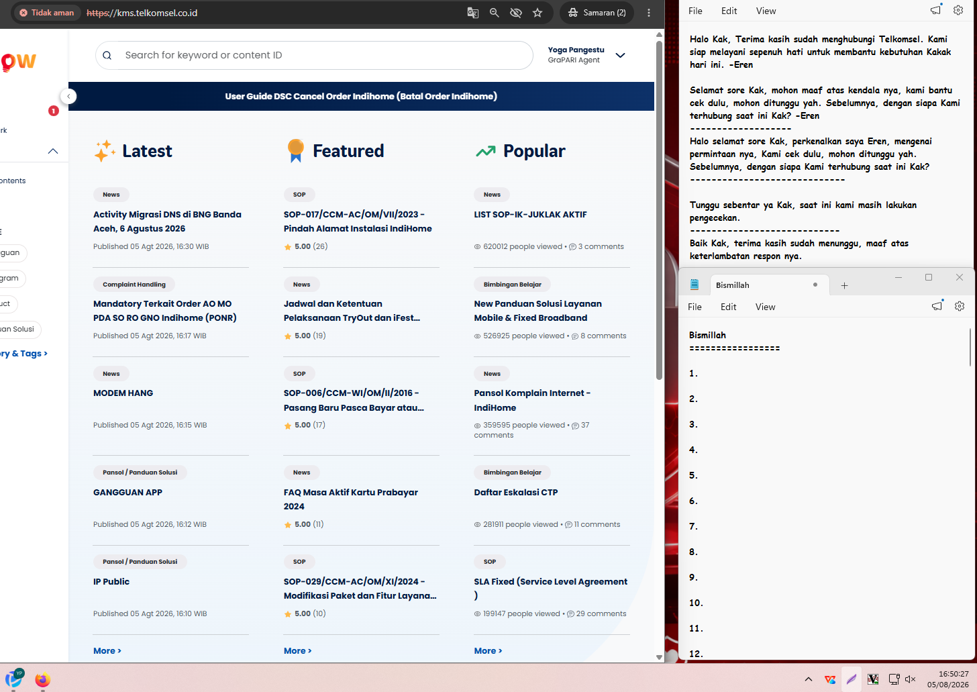Click the red notification badge in the sidebar

(x=54, y=111)
